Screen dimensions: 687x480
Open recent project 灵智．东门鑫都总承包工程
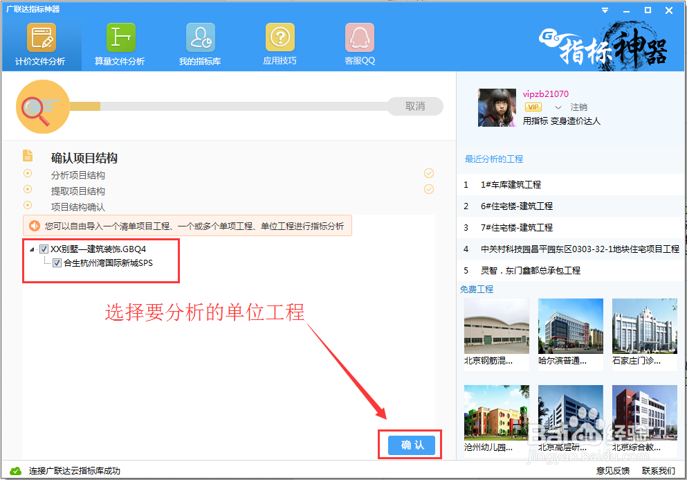coord(569,271)
